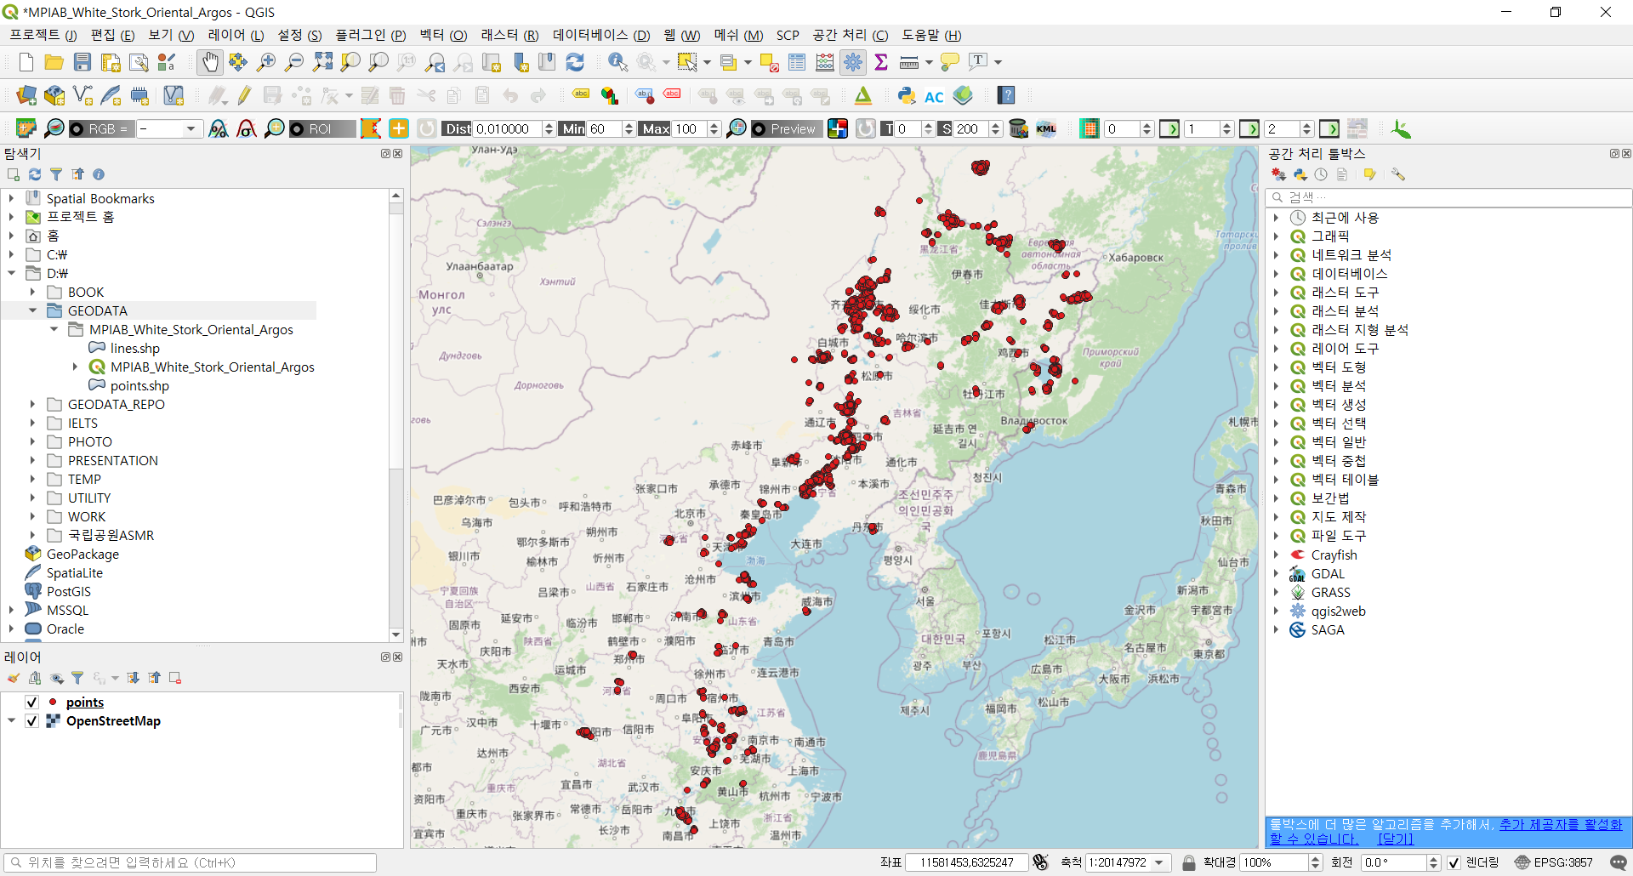Increase the S value 200 spinbox

pyautogui.click(x=995, y=124)
